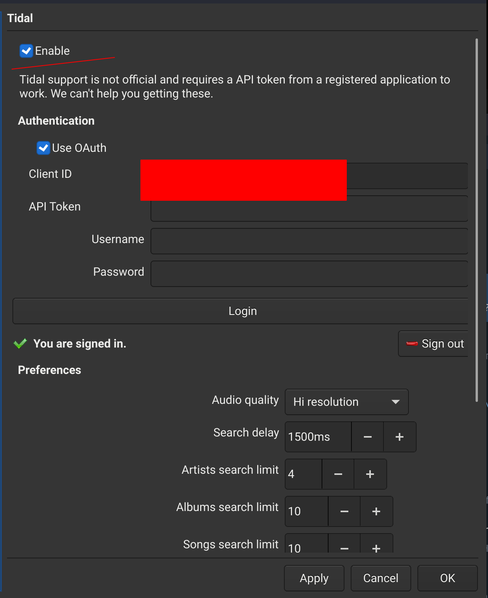Click the green signed-in checkmark icon

20,343
